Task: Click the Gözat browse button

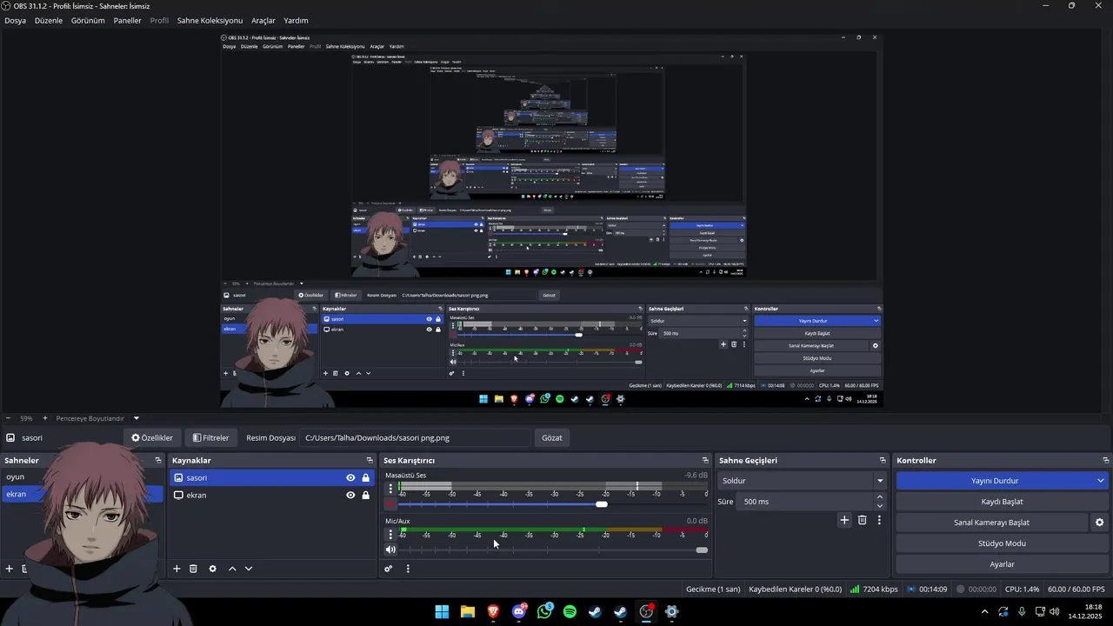Action: click(x=552, y=438)
